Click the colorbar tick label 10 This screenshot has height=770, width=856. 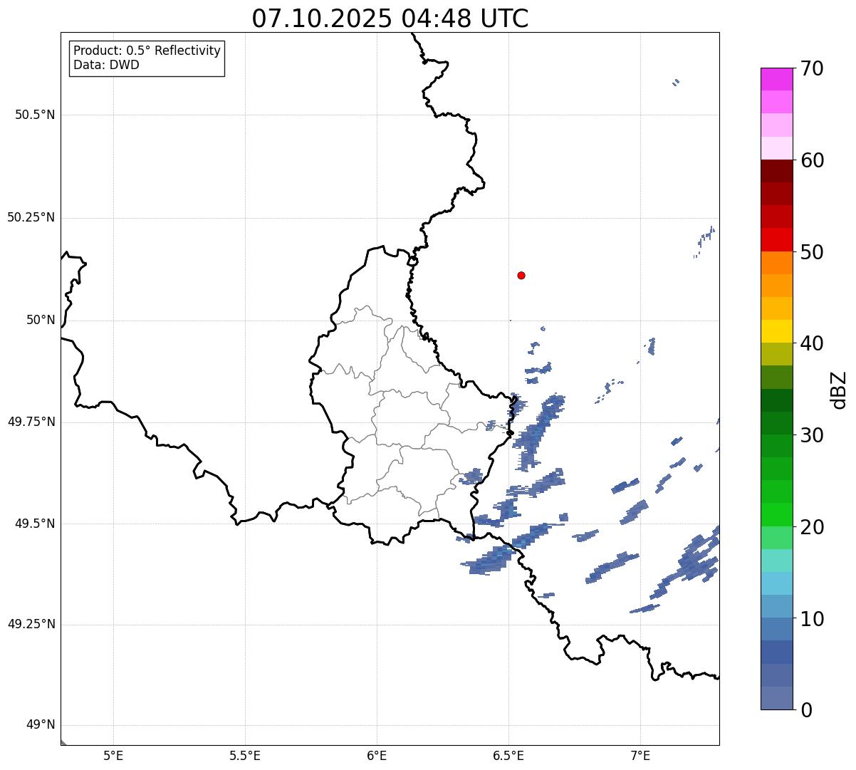pos(812,619)
